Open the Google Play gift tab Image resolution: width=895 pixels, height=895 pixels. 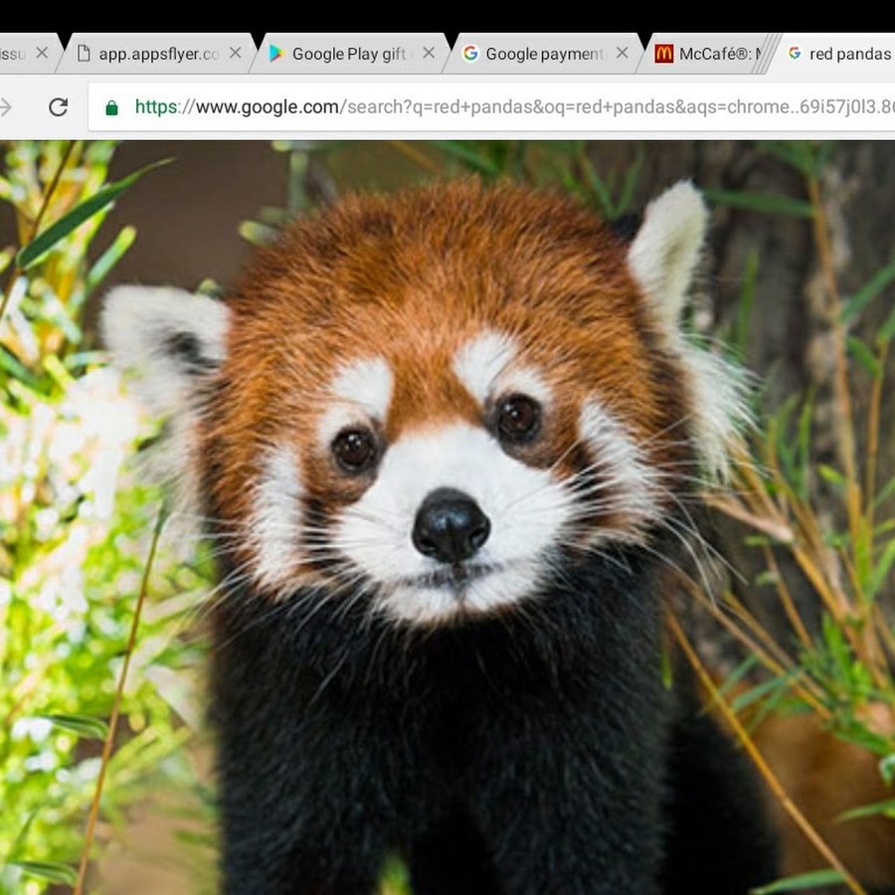[x=348, y=54]
